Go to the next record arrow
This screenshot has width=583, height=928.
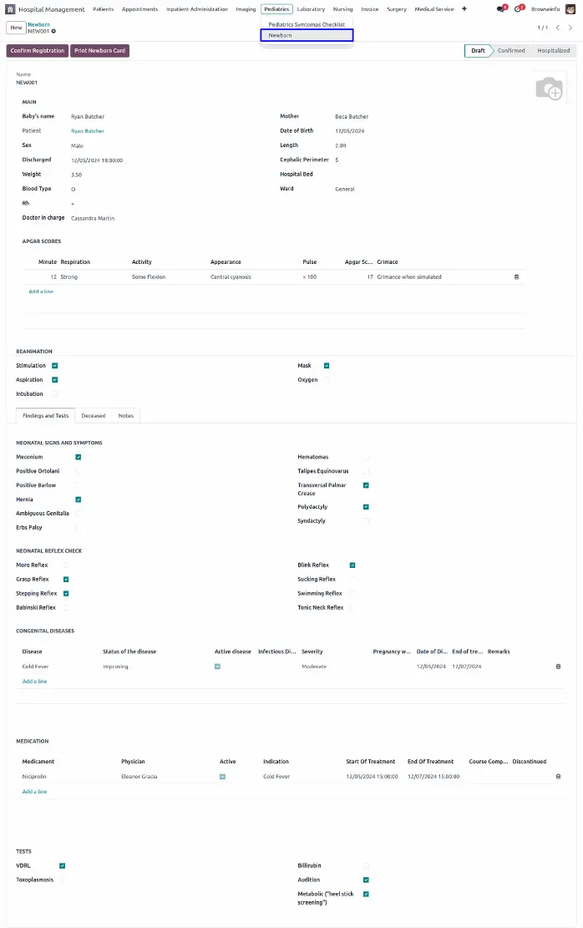tap(570, 28)
